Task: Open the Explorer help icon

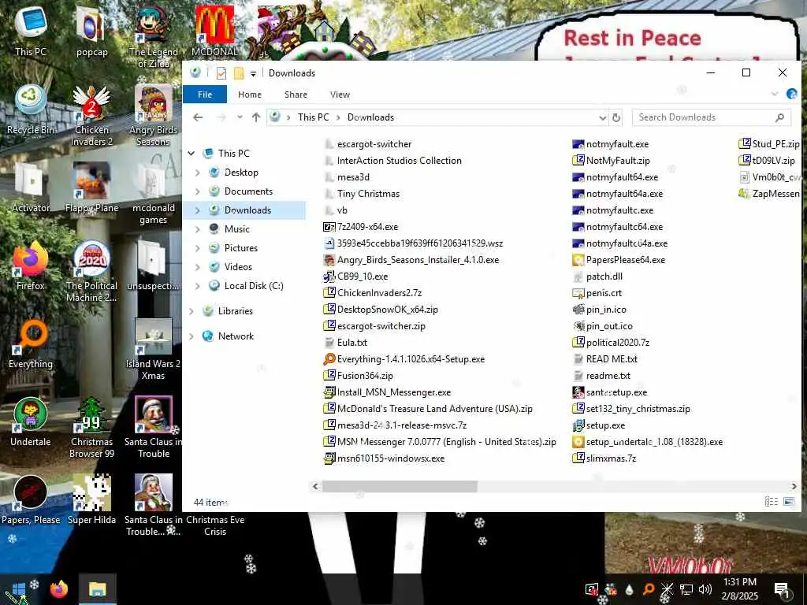Action: click(x=791, y=94)
